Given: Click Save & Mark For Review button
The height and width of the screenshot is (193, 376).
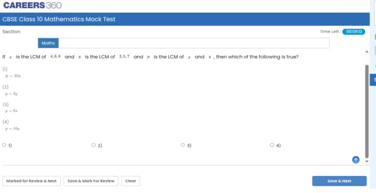Looking at the screenshot, I should [x=91, y=181].
